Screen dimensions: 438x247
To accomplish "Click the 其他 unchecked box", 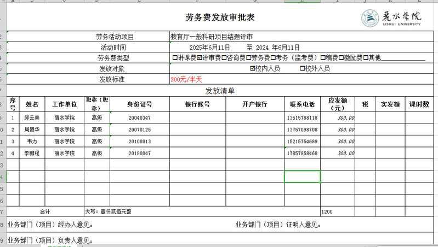I will click(366, 57).
